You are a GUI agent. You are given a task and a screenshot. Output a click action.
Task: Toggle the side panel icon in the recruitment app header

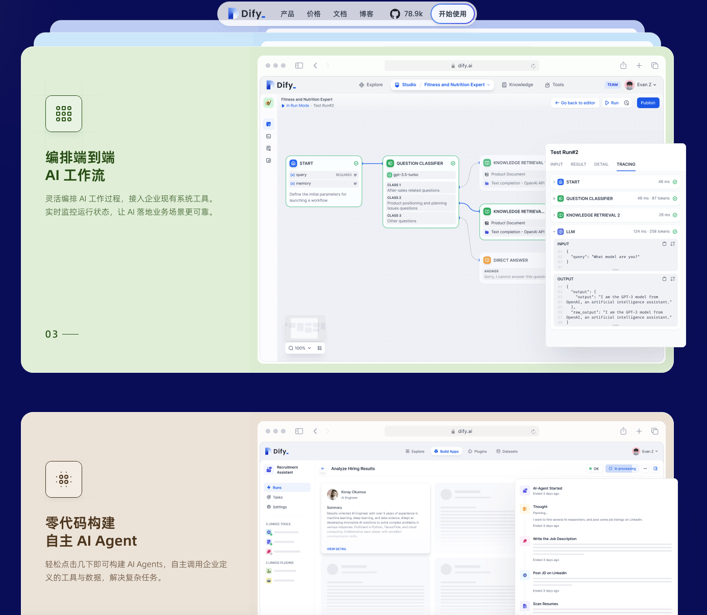tap(655, 469)
